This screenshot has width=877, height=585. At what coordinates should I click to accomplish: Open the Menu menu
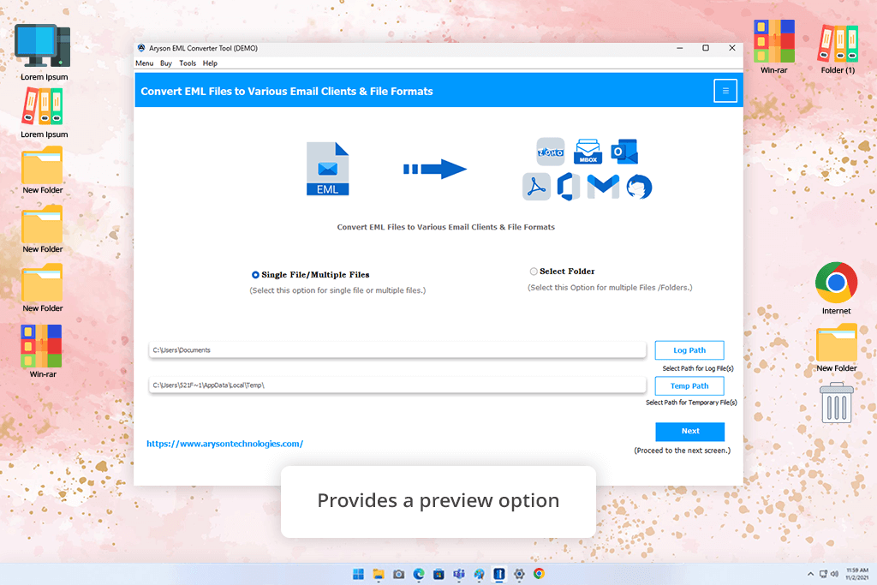(144, 63)
